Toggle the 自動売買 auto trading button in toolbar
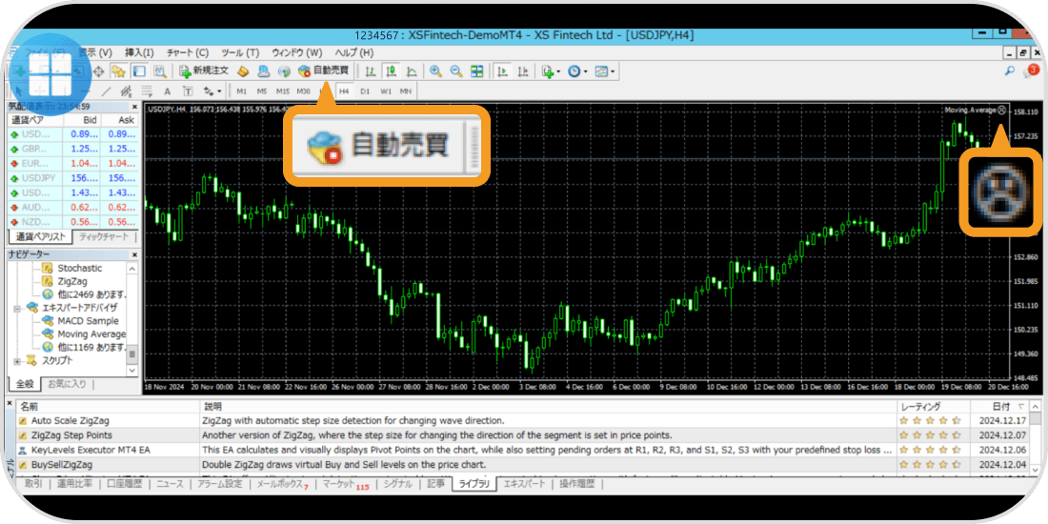This screenshot has width=1048, height=524. coord(324,71)
